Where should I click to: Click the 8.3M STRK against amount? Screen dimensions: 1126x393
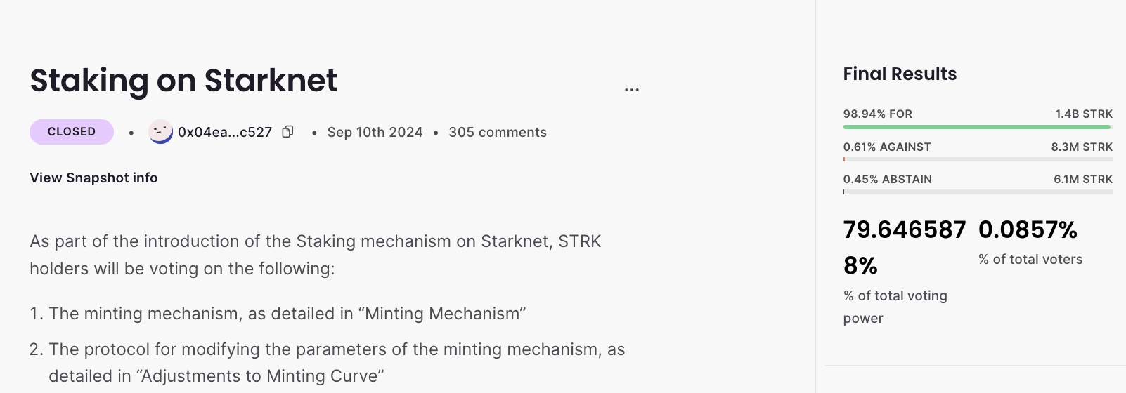click(x=1081, y=147)
